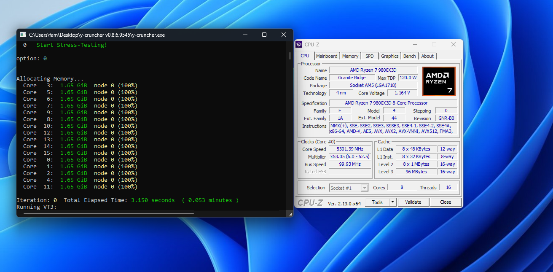The image size is (553, 272).
Task: Minimize the CPU-Z window
Action: [415, 44]
